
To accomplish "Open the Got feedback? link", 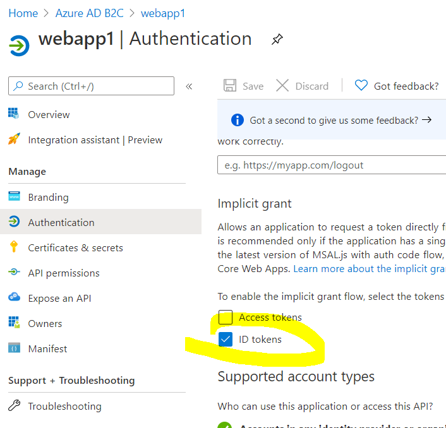I will coord(406,86).
